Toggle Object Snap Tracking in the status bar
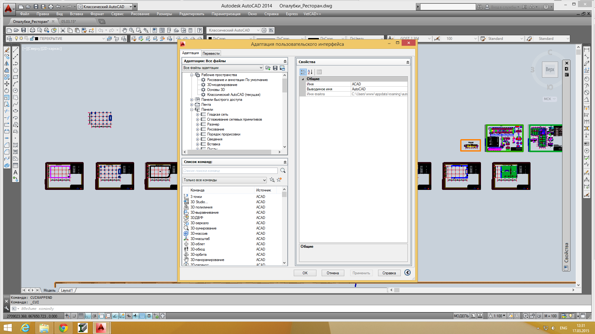Image resolution: width=595 pixels, height=334 pixels. coord(115,316)
